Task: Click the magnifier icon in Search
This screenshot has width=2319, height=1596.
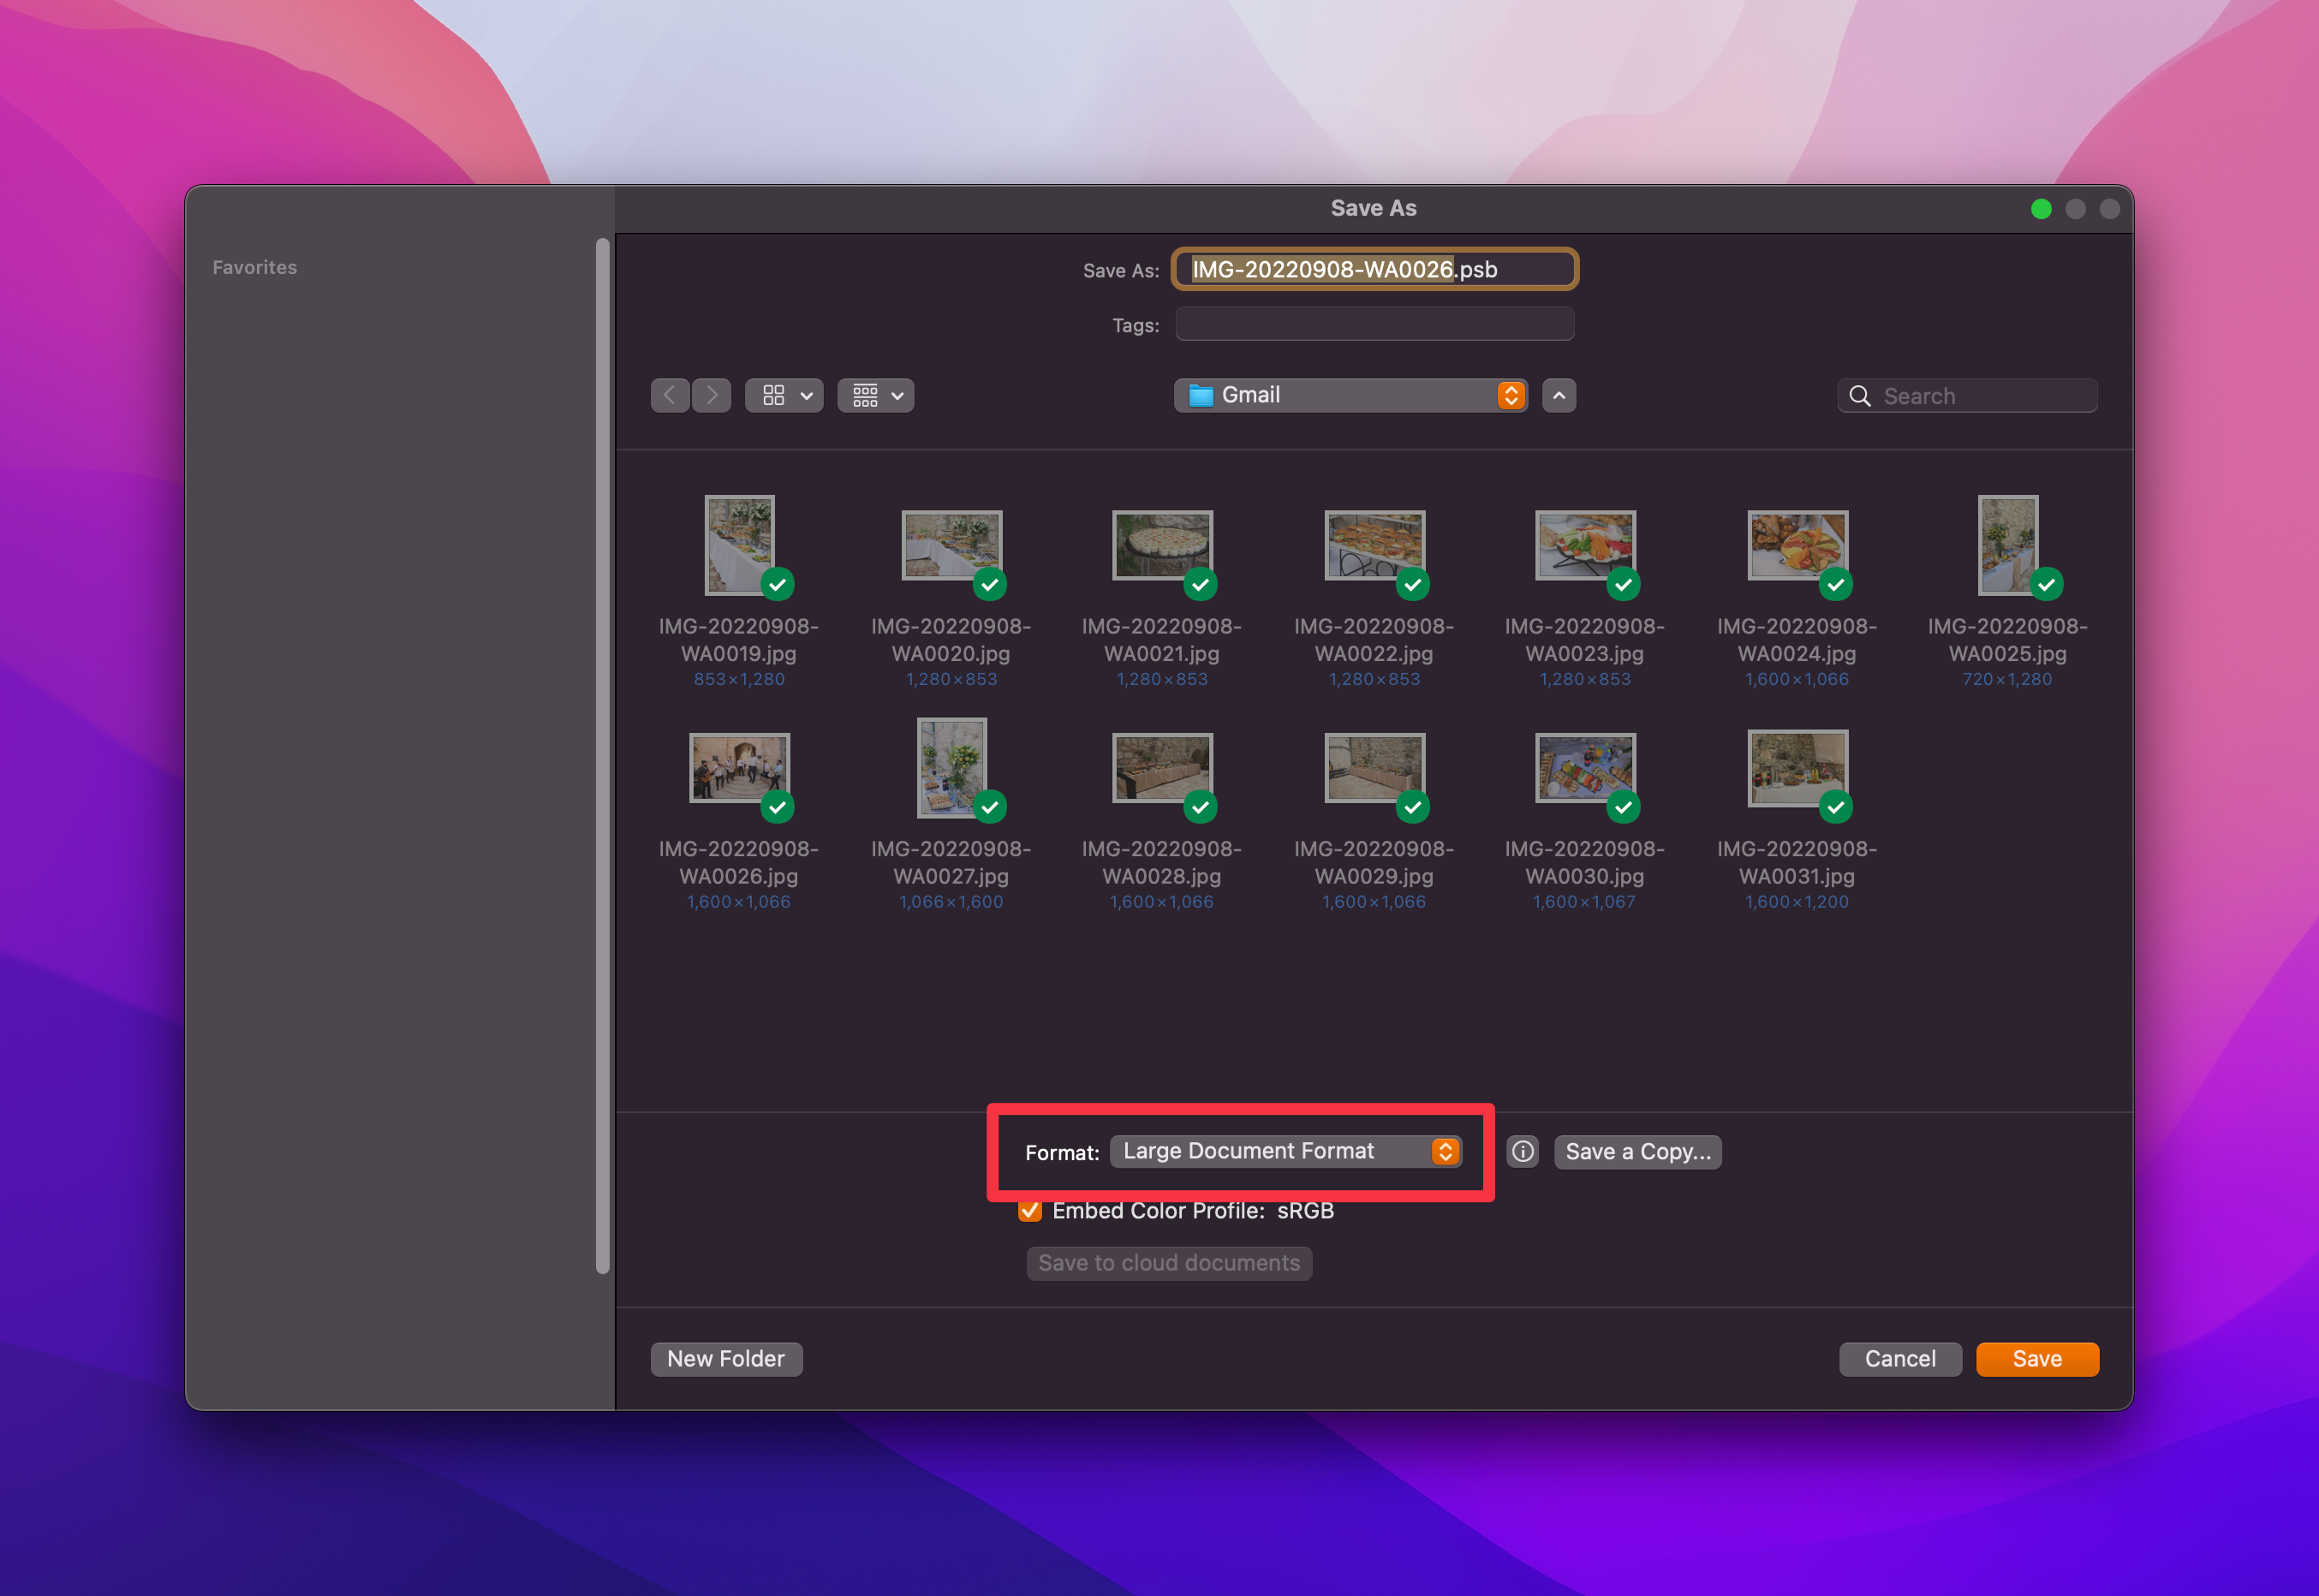Action: point(1860,397)
